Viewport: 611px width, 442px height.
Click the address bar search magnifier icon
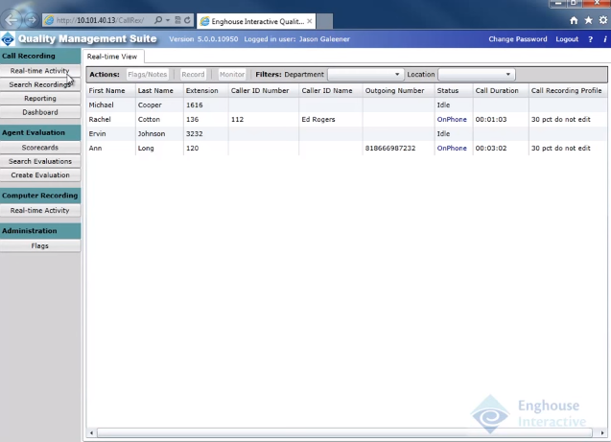pos(158,20)
